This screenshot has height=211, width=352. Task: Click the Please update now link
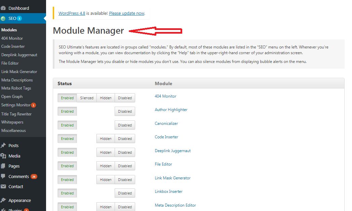(127, 13)
